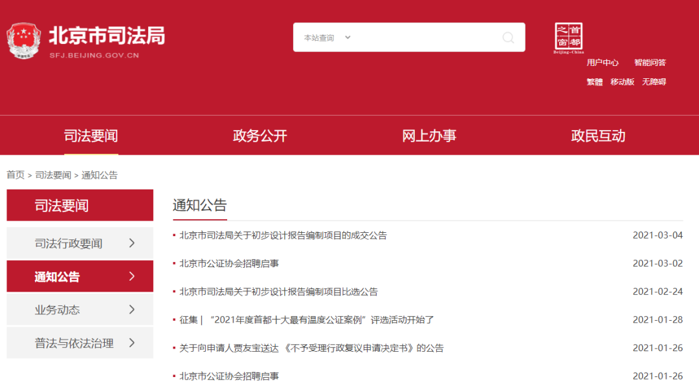Click the search magnifier icon
699x390 pixels.
[x=508, y=38]
